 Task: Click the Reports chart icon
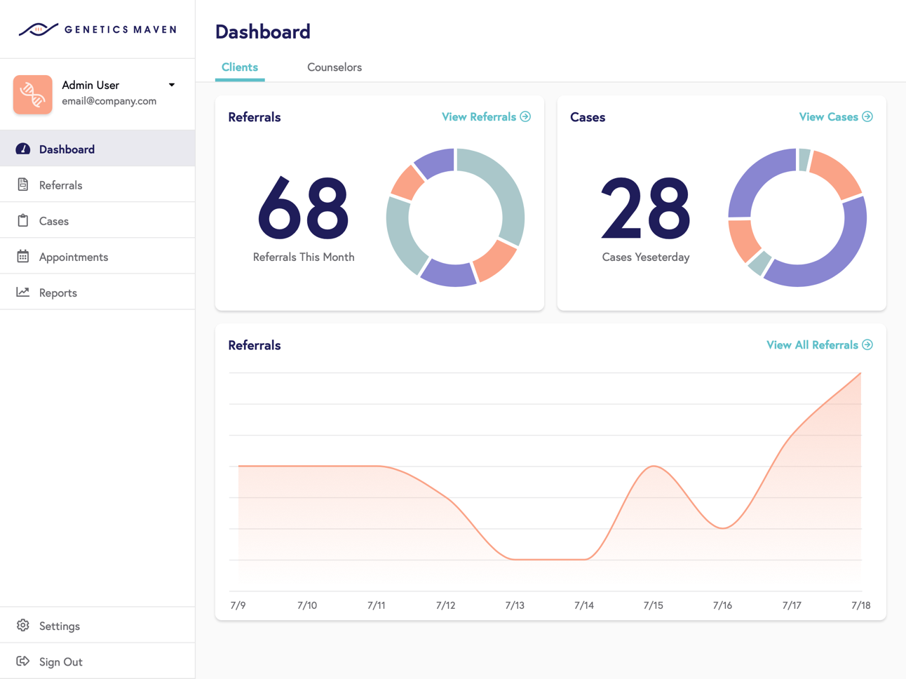pyautogui.click(x=23, y=292)
